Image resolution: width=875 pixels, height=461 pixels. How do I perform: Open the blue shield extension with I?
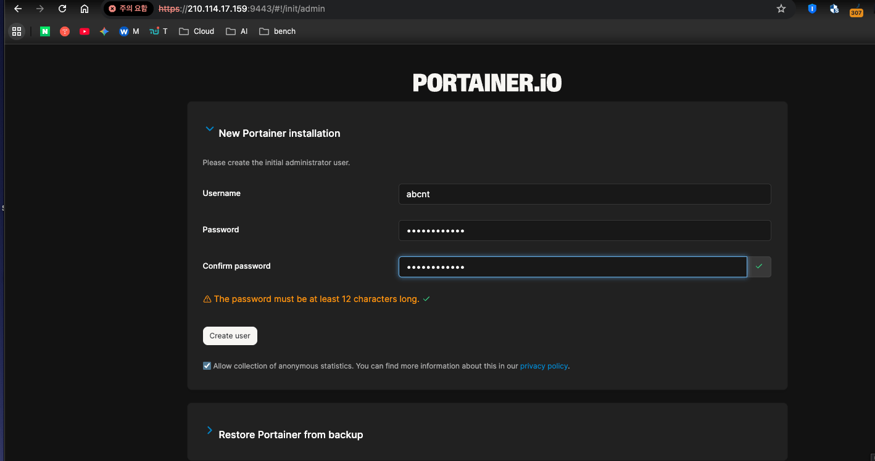[x=812, y=9]
